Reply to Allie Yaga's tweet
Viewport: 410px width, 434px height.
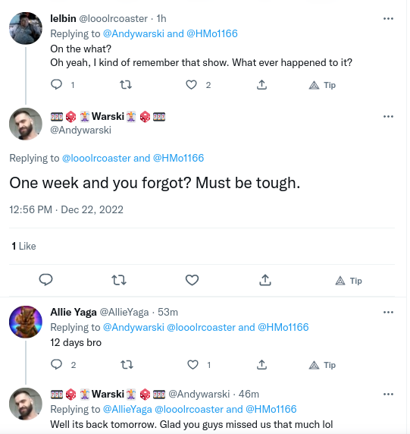56,364
